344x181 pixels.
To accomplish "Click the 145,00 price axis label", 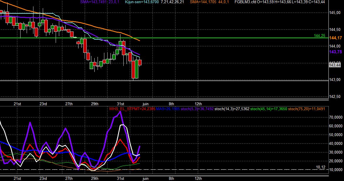I will tap(335, 13).
